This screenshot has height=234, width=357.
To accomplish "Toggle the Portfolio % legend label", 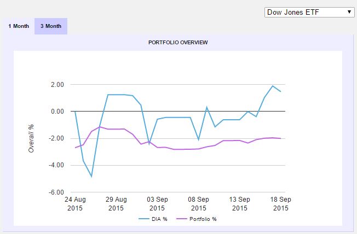I will pos(203,219).
